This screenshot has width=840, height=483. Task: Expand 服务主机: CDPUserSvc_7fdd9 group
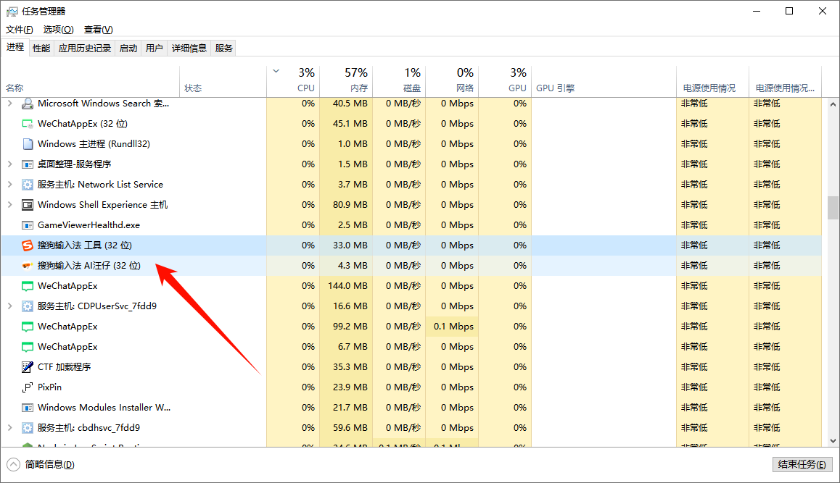point(9,306)
